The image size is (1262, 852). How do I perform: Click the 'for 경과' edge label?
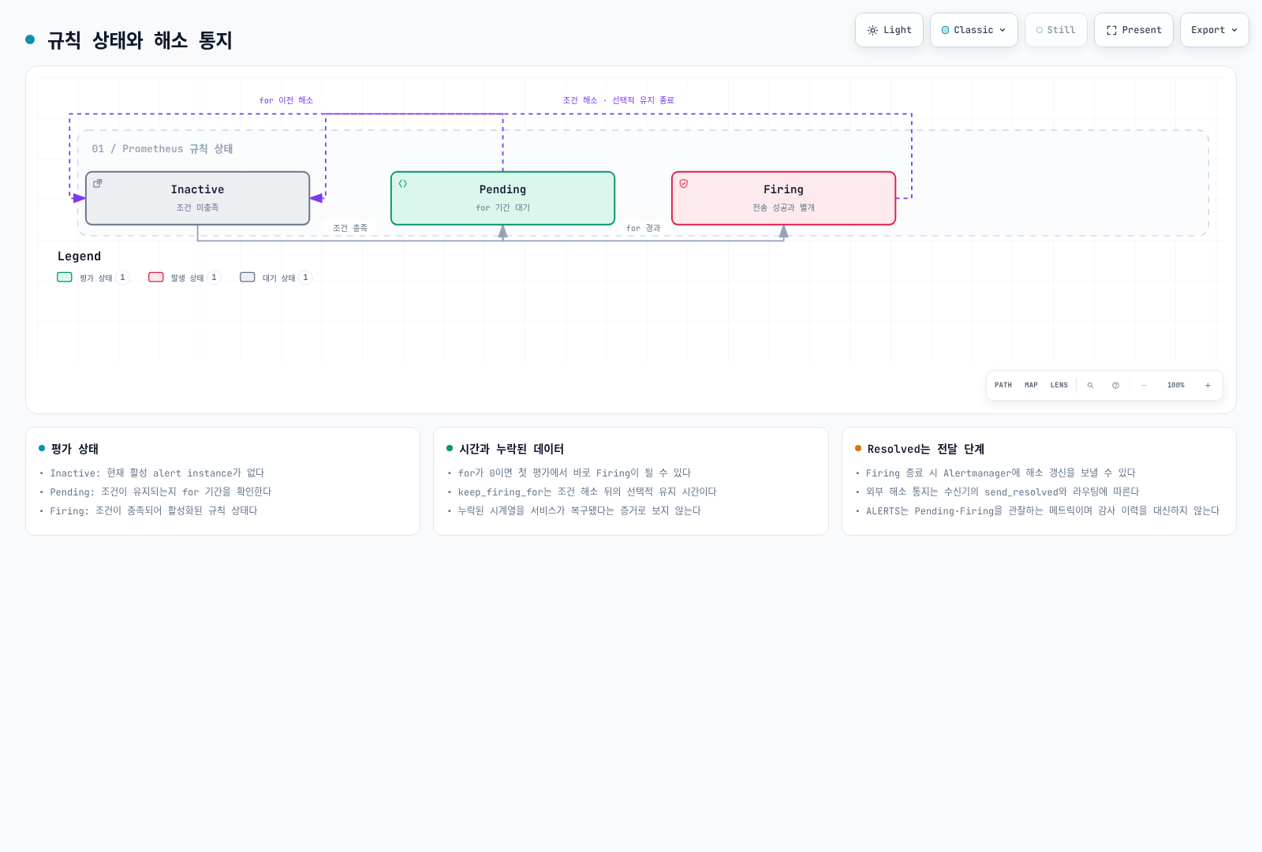tap(643, 228)
